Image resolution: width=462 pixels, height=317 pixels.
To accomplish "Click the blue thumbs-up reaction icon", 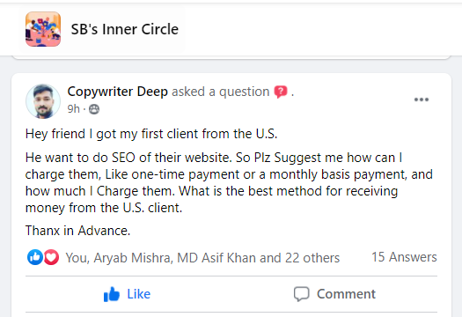I will coord(35,257).
